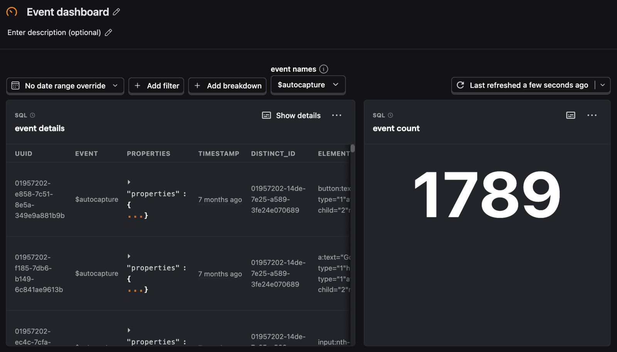
Task: Open the $autocapture event names dropdown
Action: (x=308, y=85)
